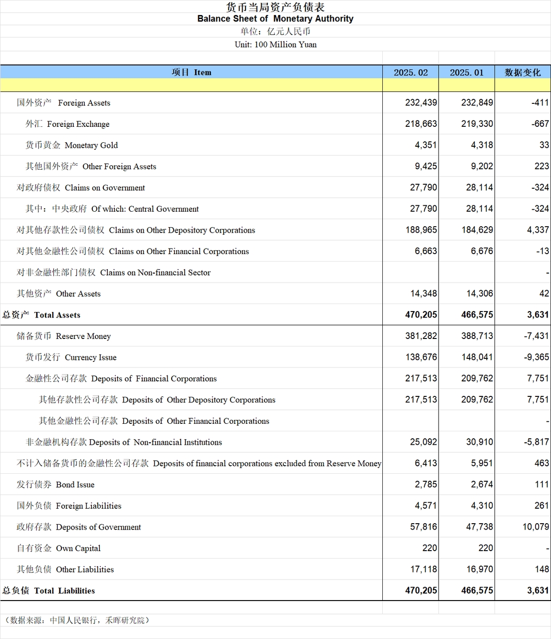Select the 2025.02 column header

coord(410,72)
